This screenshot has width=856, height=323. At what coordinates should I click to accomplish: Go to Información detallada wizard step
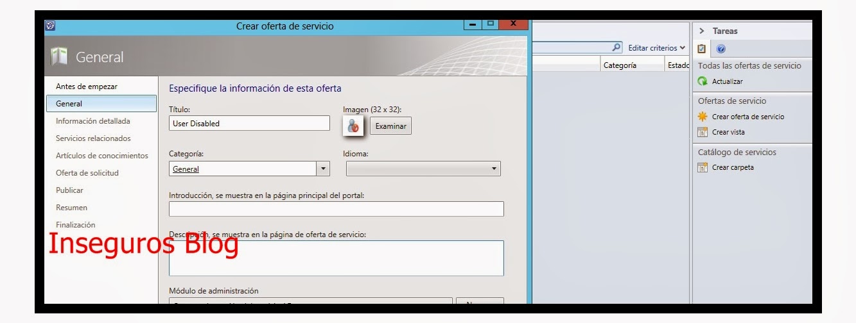tap(93, 121)
